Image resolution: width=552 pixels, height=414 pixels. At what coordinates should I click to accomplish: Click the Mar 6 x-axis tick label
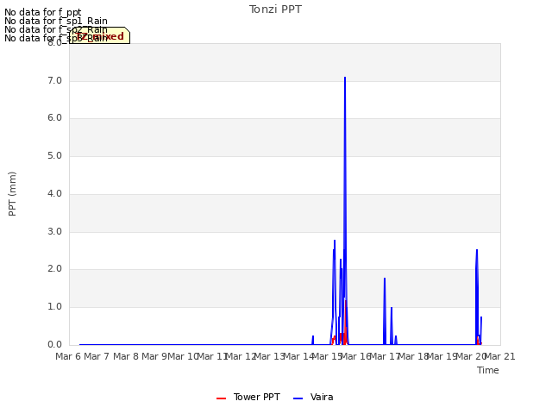click(x=68, y=356)
